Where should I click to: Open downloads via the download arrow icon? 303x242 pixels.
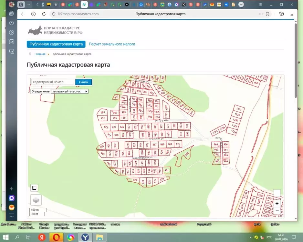click(x=292, y=14)
